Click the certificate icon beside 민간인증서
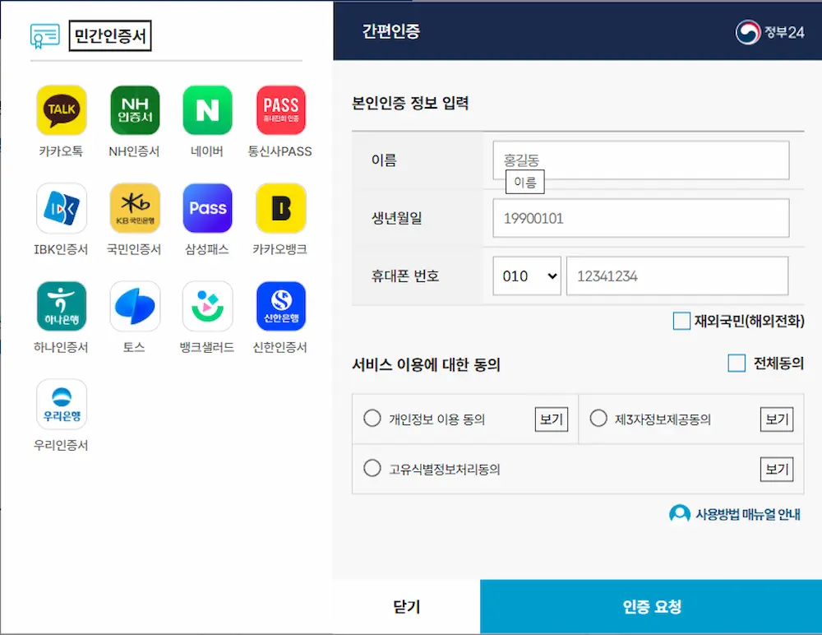This screenshot has width=822, height=635. point(45,36)
